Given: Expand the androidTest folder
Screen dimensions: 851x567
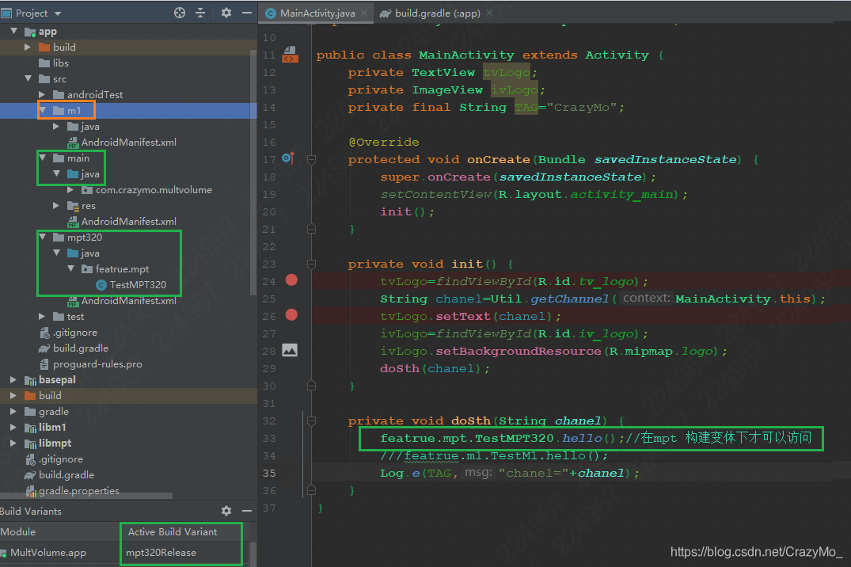Looking at the screenshot, I should (42, 94).
